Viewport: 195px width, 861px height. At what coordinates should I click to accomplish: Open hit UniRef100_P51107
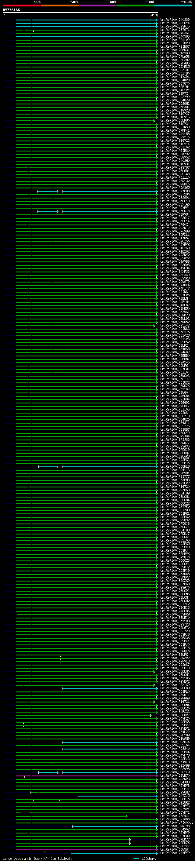[x=175, y=389]
